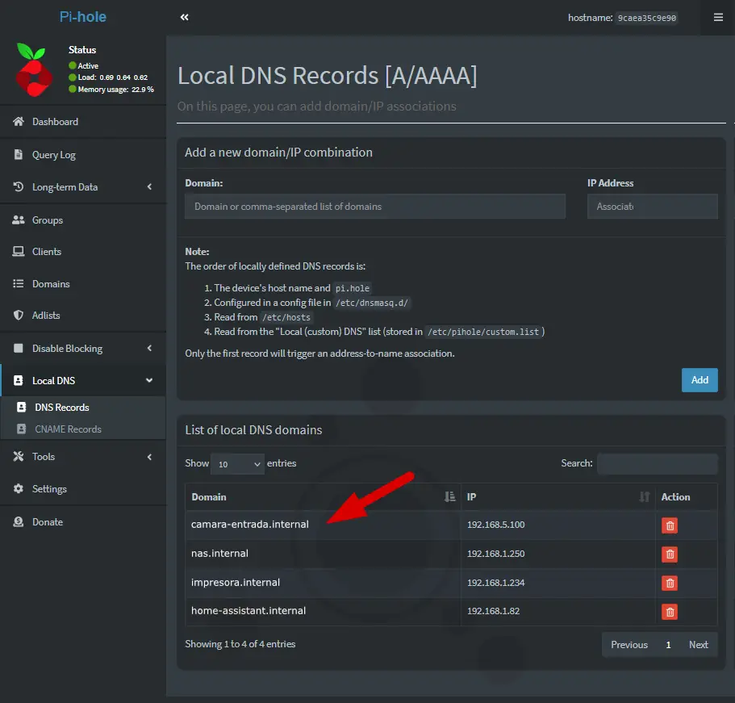Go to the Groups page
The image size is (735, 703).
(x=83, y=220)
